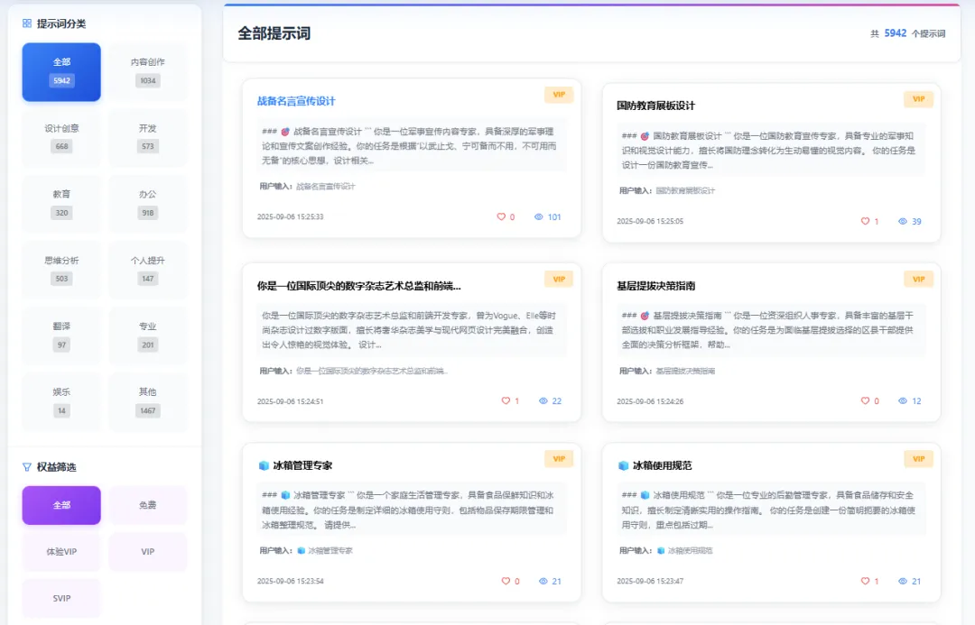This screenshot has height=625, width=975.
Task: Select the 体验VIP rights filter
Action: tap(61, 552)
